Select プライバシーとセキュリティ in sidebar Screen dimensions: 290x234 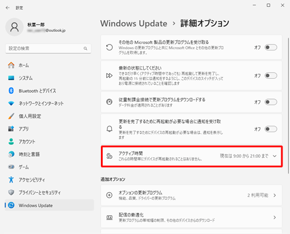click(49, 192)
